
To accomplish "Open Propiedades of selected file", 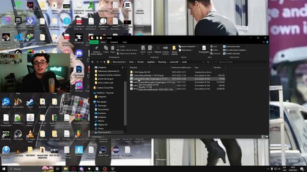I will click(x=204, y=50).
